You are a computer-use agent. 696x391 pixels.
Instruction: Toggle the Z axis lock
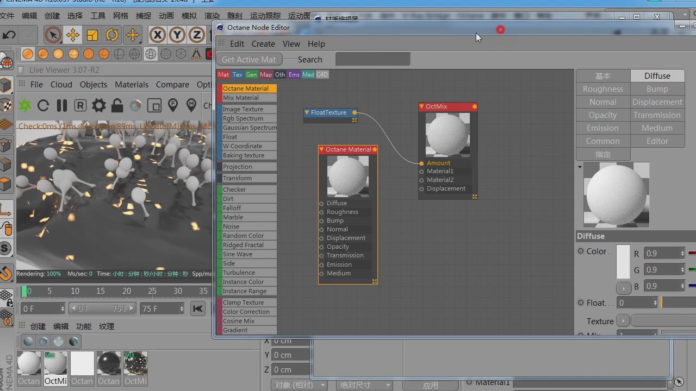pyautogui.click(x=196, y=35)
